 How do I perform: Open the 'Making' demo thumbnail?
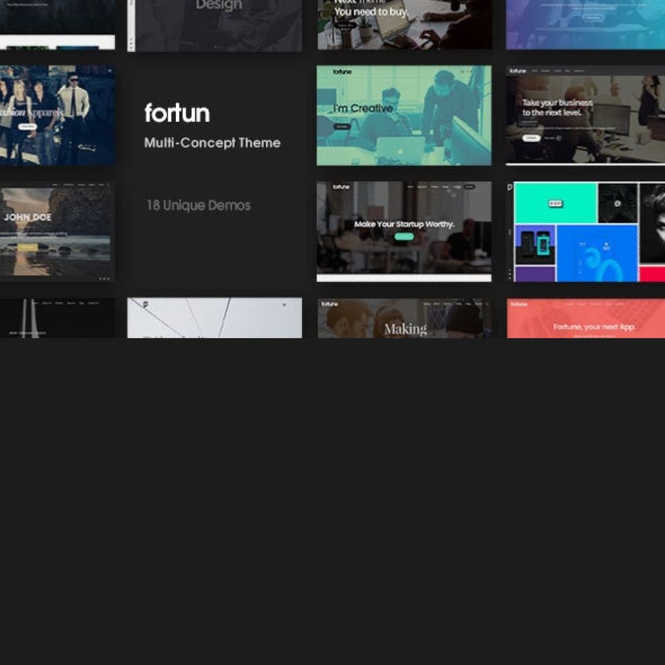404,319
